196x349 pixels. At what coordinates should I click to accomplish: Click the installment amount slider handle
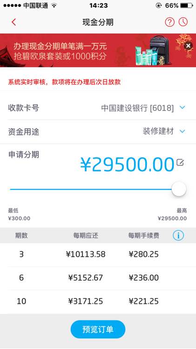point(179,189)
